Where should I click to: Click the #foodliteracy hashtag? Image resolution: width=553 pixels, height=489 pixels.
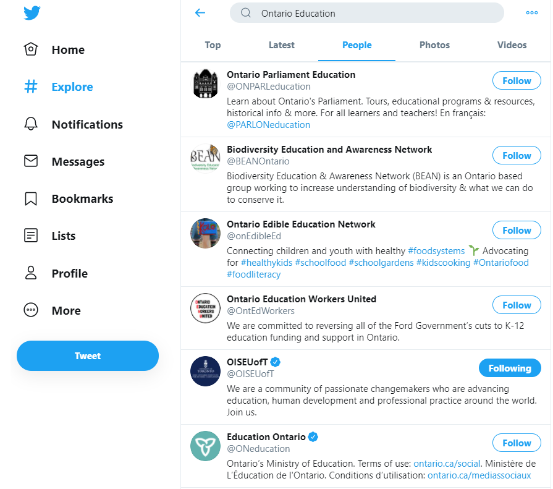pyautogui.click(x=255, y=274)
